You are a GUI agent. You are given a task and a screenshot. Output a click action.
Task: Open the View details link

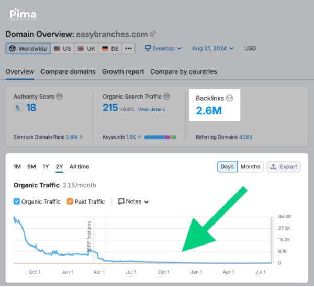(151, 109)
